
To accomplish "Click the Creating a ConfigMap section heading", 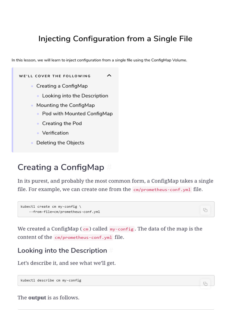I will pyautogui.click(x=61, y=167).
